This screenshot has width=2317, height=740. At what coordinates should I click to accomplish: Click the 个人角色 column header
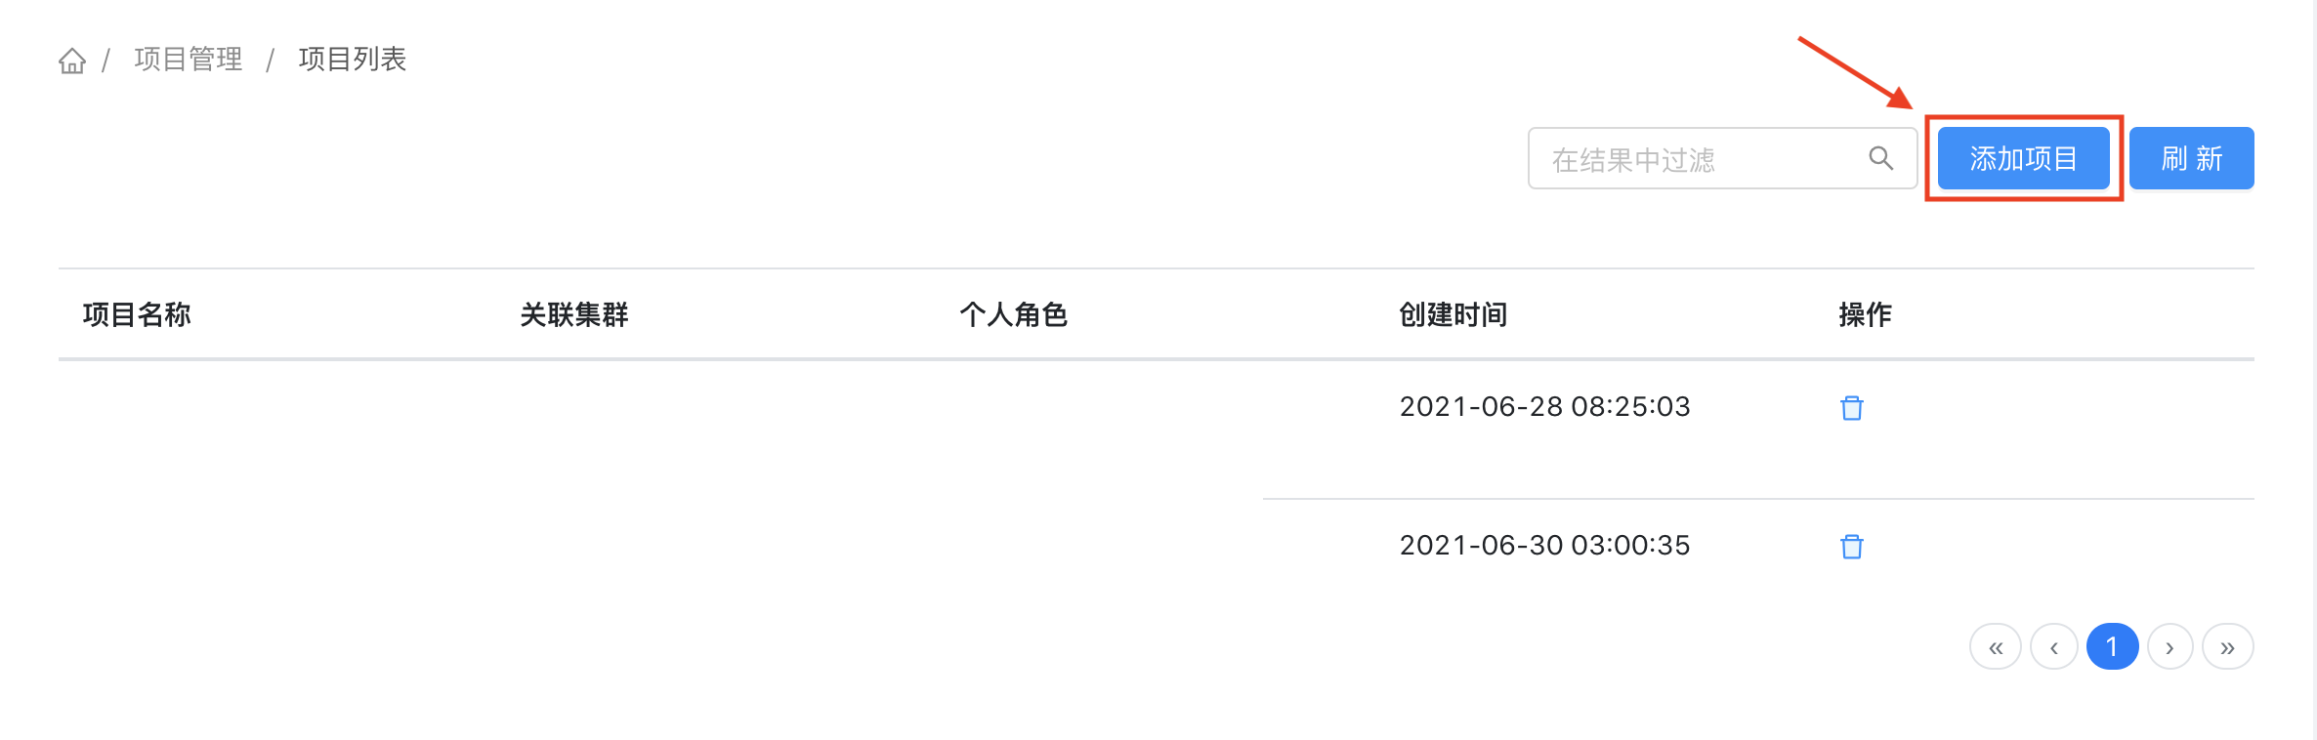tap(1014, 314)
